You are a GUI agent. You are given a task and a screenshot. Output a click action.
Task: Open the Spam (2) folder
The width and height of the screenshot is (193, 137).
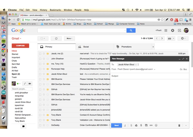pos(16,74)
